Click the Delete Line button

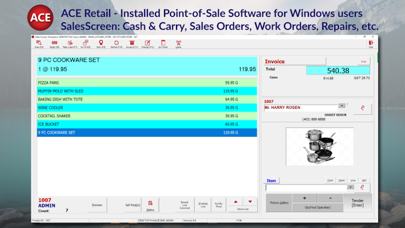click(x=203, y=205)
